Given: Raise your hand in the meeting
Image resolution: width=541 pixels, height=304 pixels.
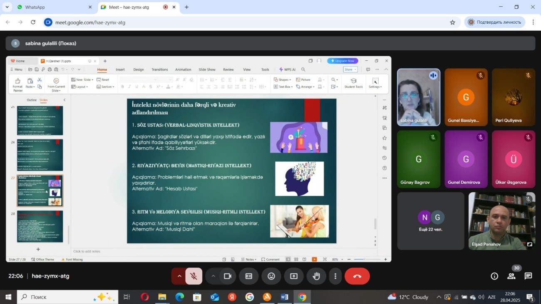Looking at the screenshot, I should (x=316, y=276).
